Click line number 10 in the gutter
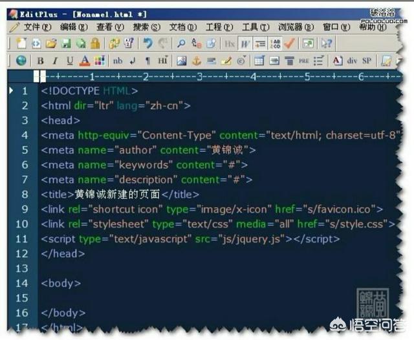Image resolution: width=414 pixels, height=340 pixels. (21, 224)
